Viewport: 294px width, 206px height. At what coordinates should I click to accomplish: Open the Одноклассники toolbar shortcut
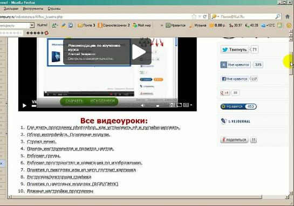point(114,25)
